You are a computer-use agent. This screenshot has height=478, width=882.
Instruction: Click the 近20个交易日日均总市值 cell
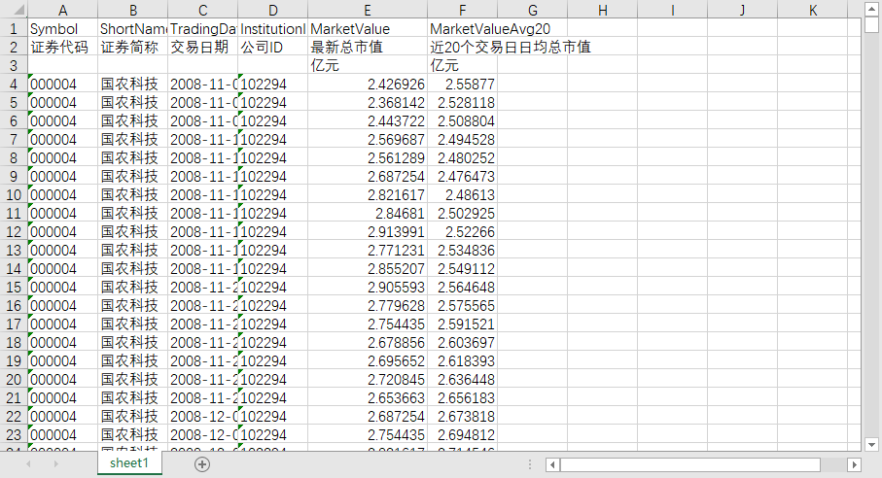coord(462,48)
